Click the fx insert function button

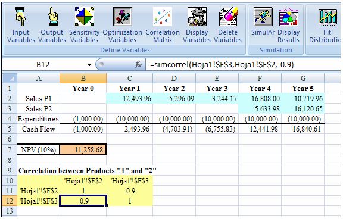(x=138, y=64)
